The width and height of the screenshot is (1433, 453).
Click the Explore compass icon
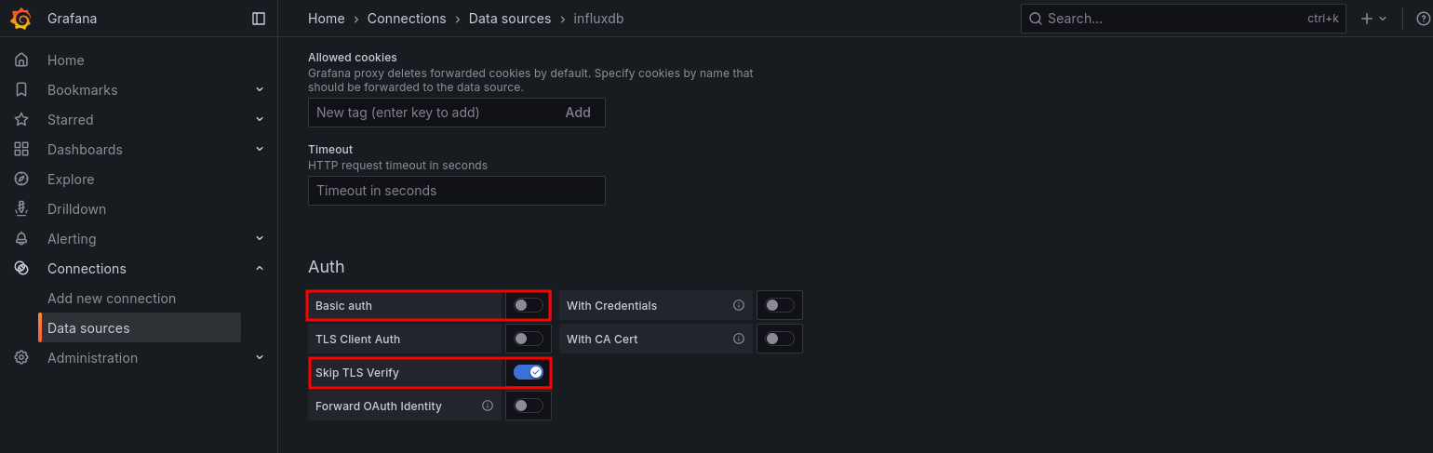(x=21, y=180)
